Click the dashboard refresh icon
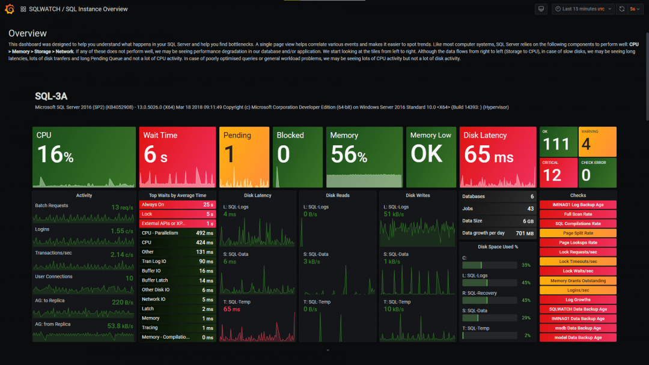 [x=621, y=8]
